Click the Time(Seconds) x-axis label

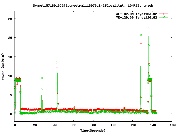point(93,131)
